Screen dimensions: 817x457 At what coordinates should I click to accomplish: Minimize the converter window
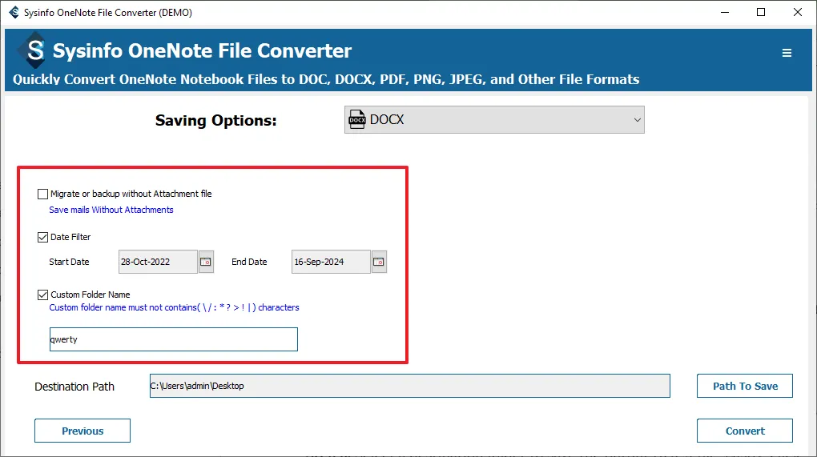pos(724,12)
